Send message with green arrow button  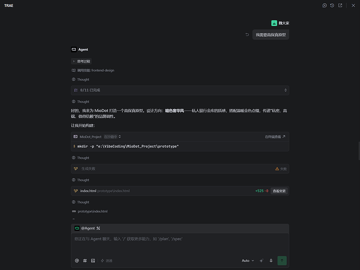[282, 261]
